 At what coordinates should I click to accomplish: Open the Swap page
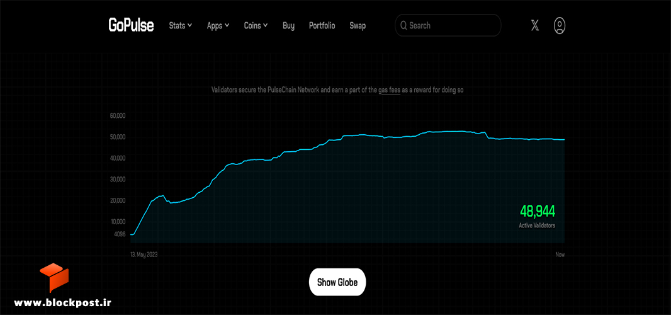(x=358, y=26)
